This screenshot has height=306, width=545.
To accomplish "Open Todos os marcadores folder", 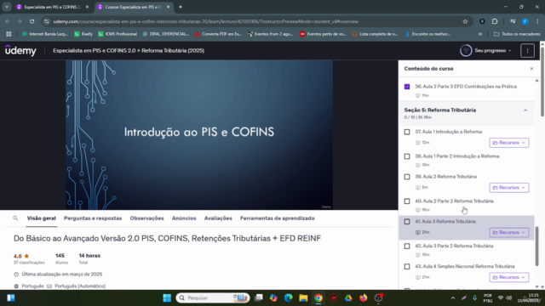I will tap(517, 34).
